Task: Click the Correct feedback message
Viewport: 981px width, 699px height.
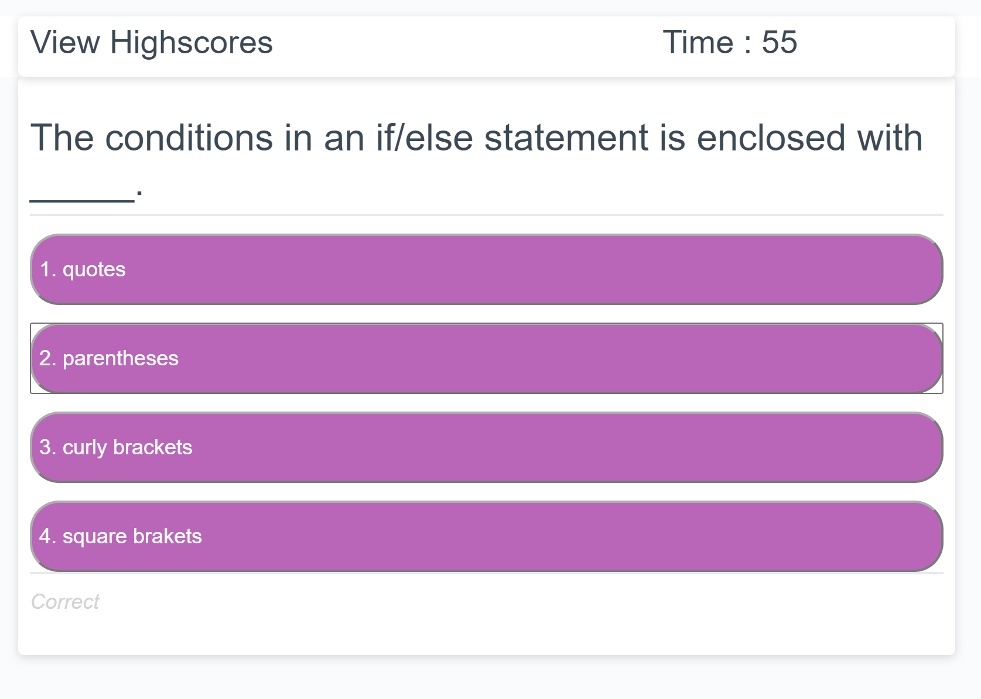Action: pyautogui.click(x=65, y=602)
